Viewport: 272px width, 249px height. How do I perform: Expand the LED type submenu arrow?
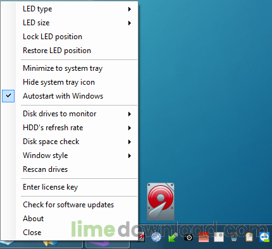[x=130, y=9]
